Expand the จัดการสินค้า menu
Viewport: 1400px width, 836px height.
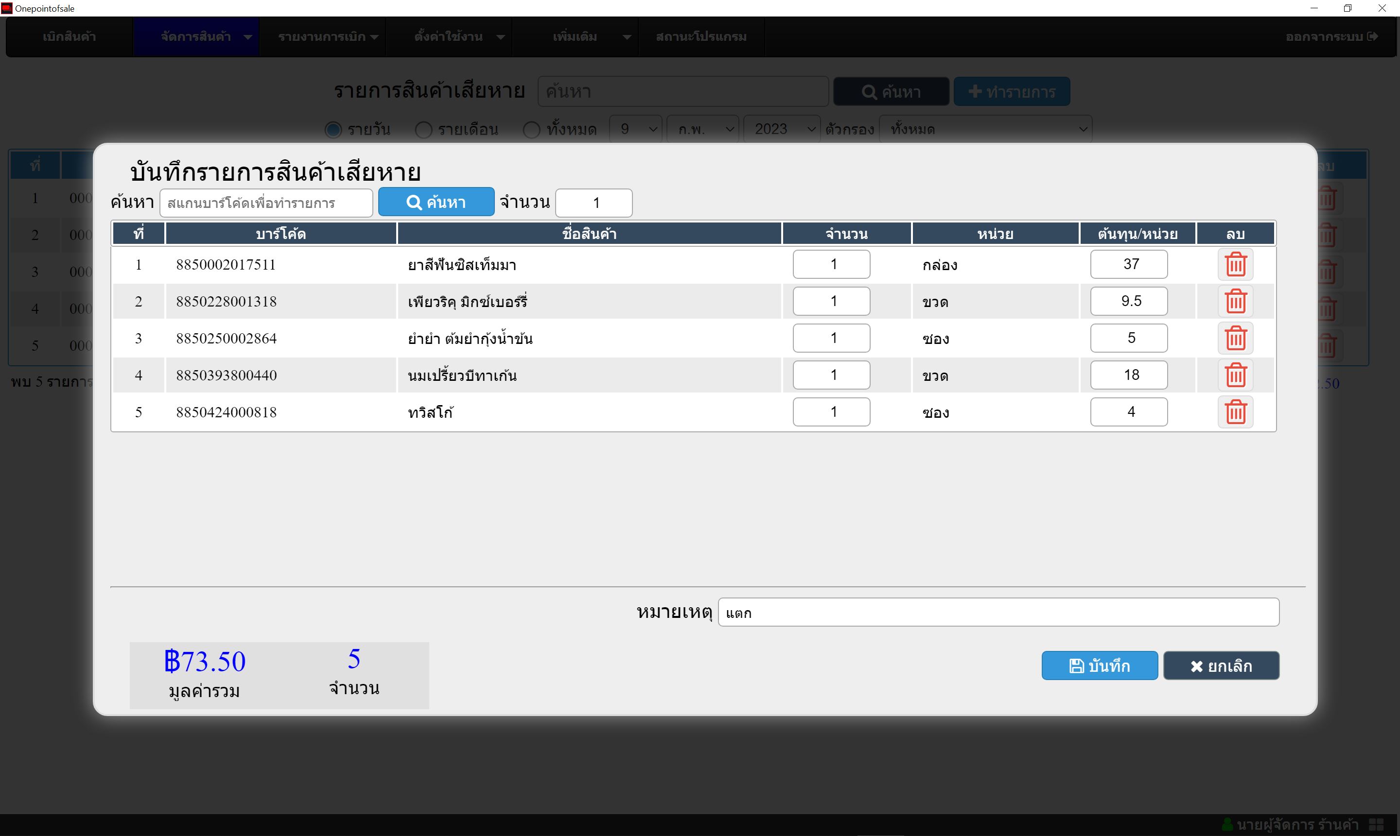(195, 36)
